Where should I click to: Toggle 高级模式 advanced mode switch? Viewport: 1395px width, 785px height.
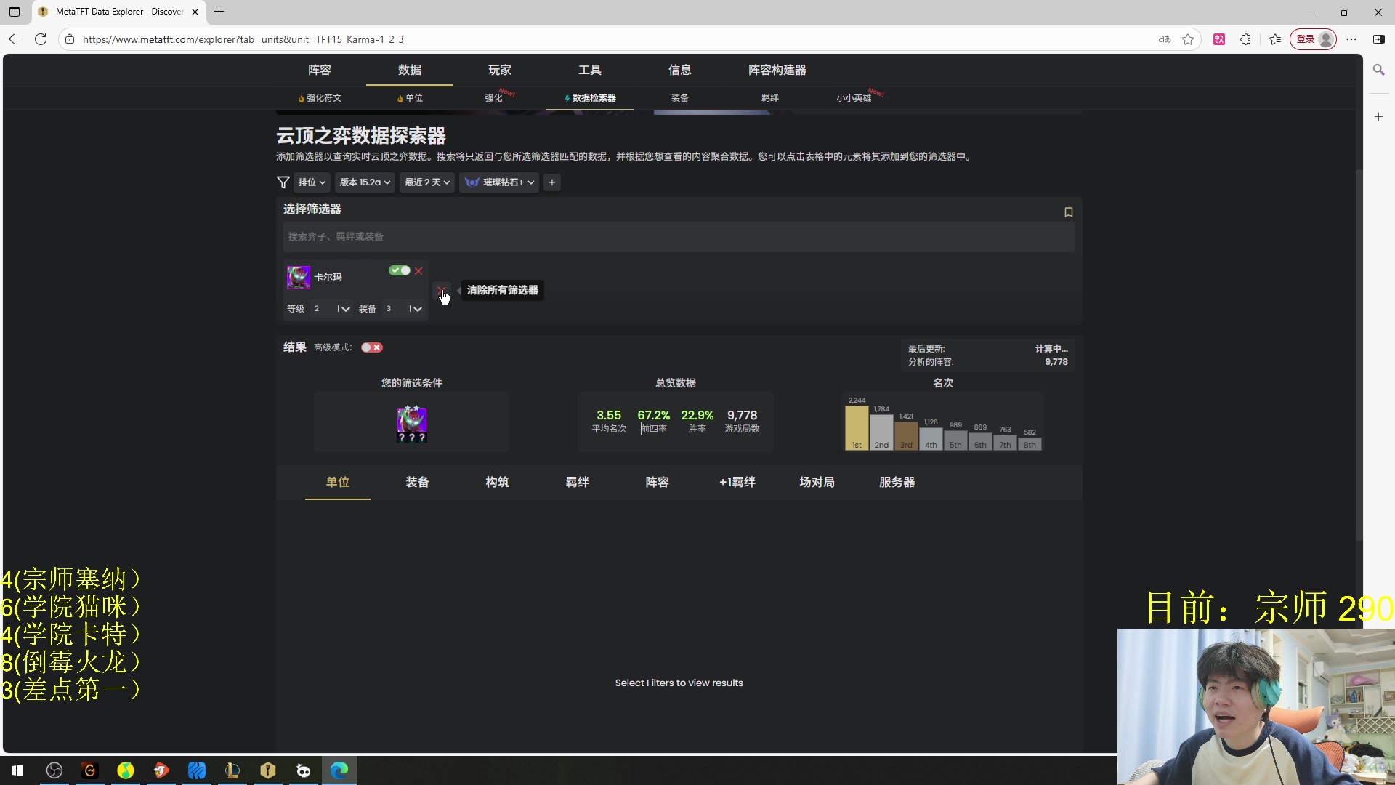(x=372, y=347)
